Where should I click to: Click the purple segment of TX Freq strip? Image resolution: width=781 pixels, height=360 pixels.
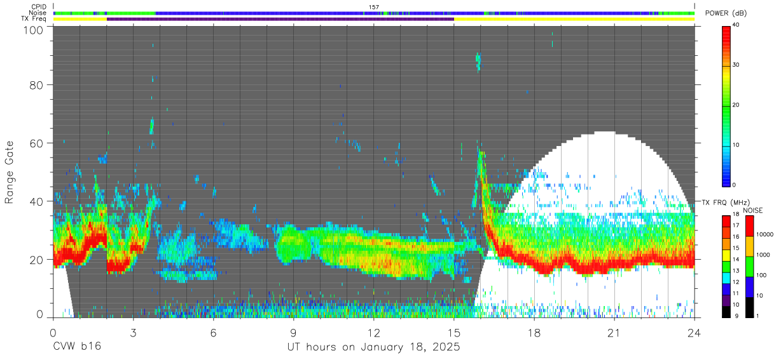pos(280,19)
